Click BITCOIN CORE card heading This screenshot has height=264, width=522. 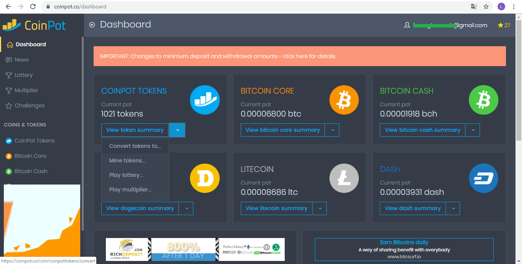267,91
